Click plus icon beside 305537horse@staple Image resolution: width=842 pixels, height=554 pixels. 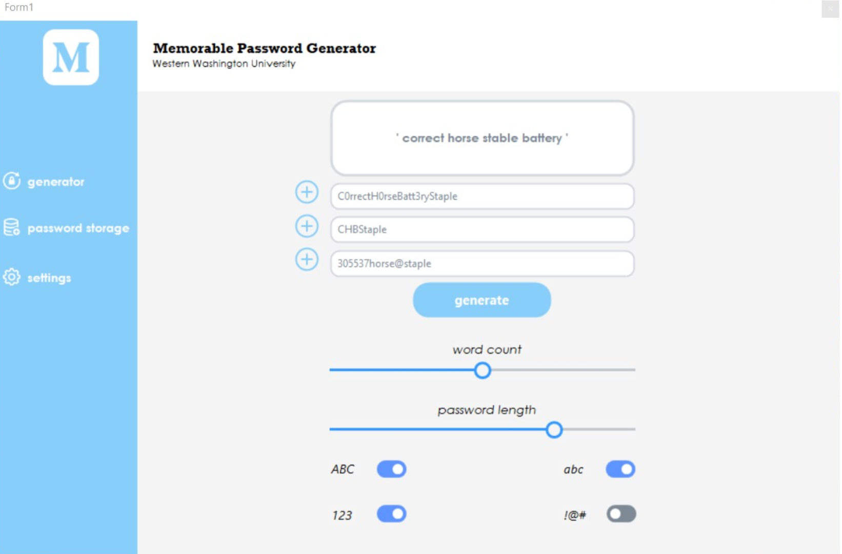(x=307, y=260)
